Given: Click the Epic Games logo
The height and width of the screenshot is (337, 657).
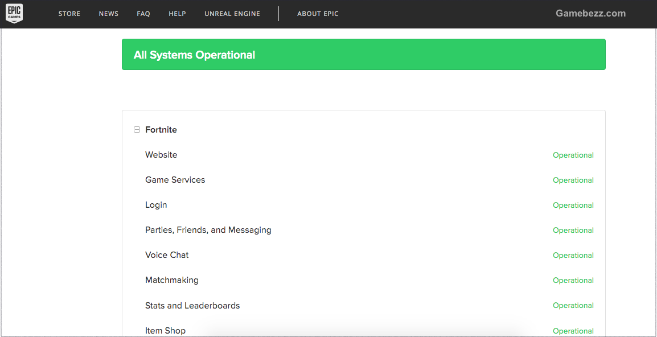Looking at the screenshot, I should [14, 14].
